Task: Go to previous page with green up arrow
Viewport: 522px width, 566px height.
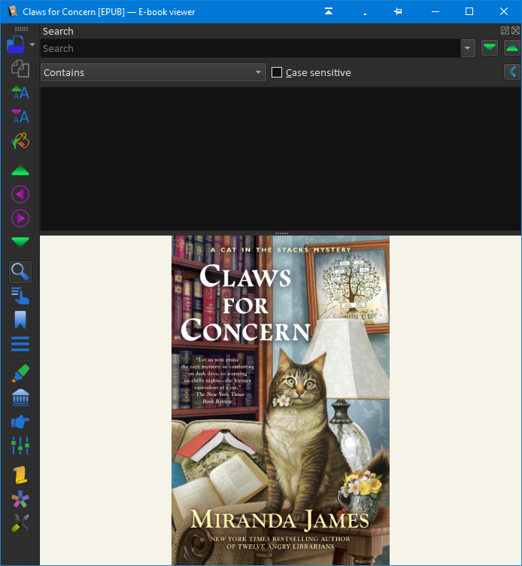Action: tap(20, 171)
